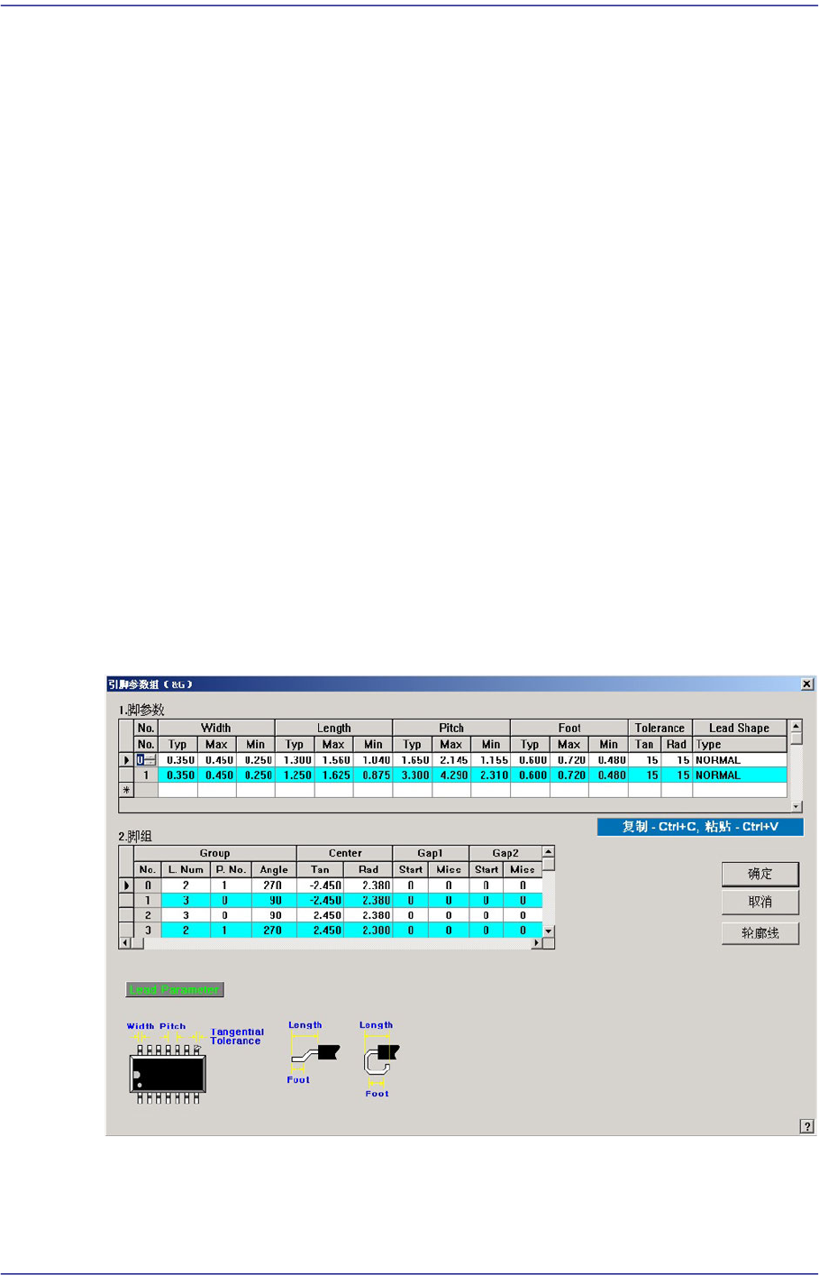The width and height of the screenshot is (819, 1284).
Task: Close the 引脚参数组 dialog
Action: click(x=807, y=684)
